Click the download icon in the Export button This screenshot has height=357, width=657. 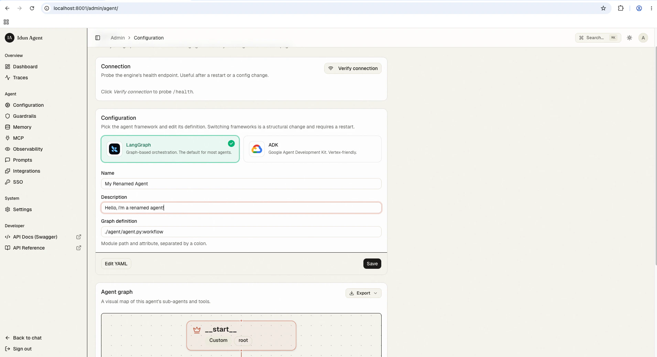click(x=352, y=293)
